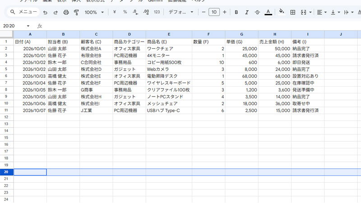Select cell コピー用紙500枚
Image resolution: width=361 pixels, height=203 pixels.
(x=169, y=62)
